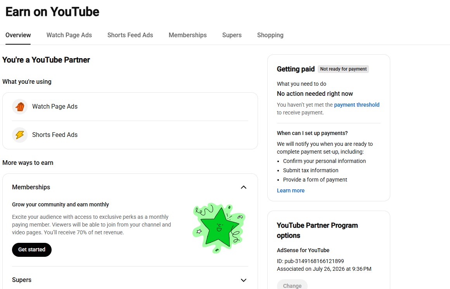
Task: Open the Shopping tab
Action: pyautogui.click(x=270, y=35)
